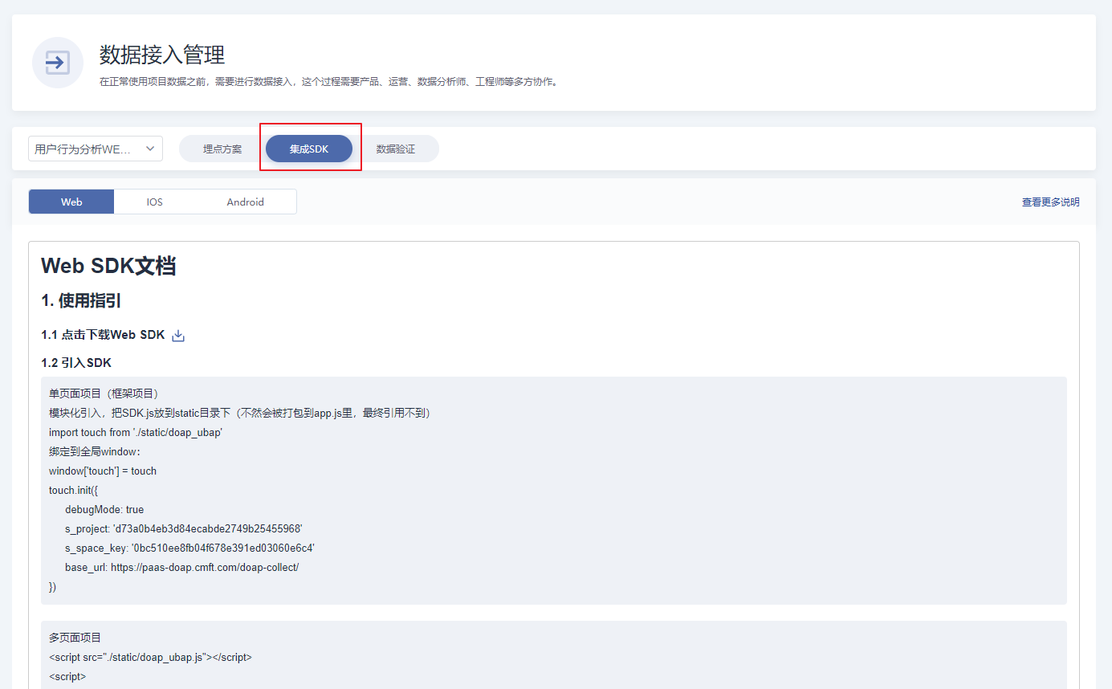1112x689 pixels.
Task: Select the 集成SDK tab
Action: pyautogui.click(x=309, y=149)
